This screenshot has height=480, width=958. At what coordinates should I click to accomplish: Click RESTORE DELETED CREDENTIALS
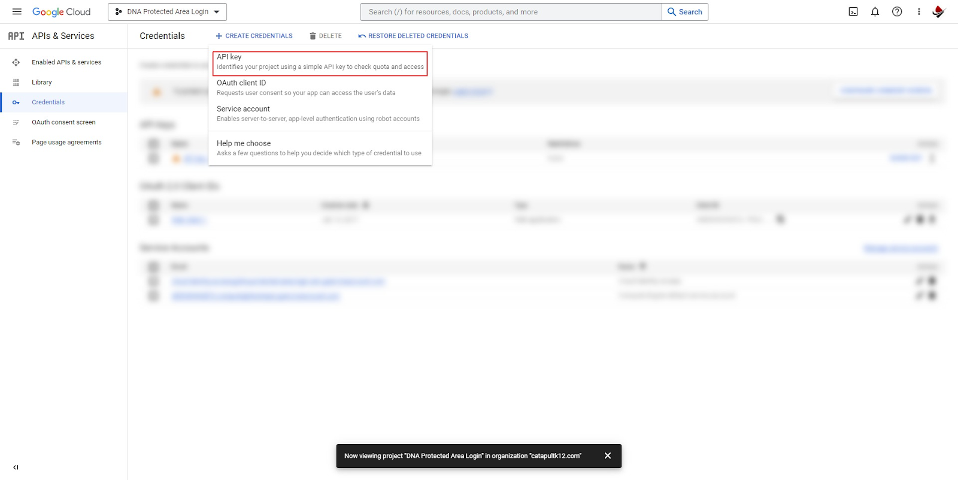[x=413, y=36]
